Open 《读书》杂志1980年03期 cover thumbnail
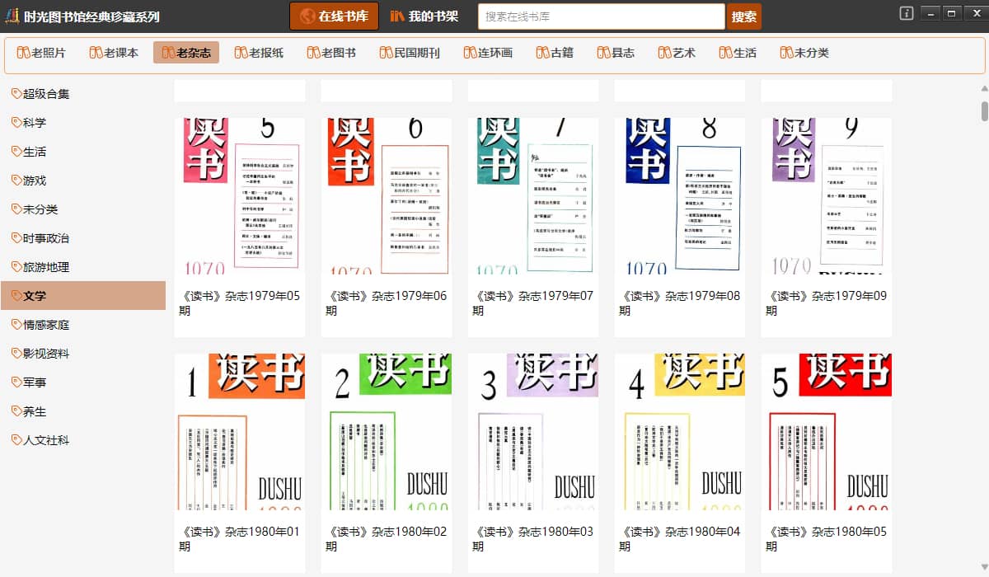This screenshot has width=989, height=577. coord(533,431)
